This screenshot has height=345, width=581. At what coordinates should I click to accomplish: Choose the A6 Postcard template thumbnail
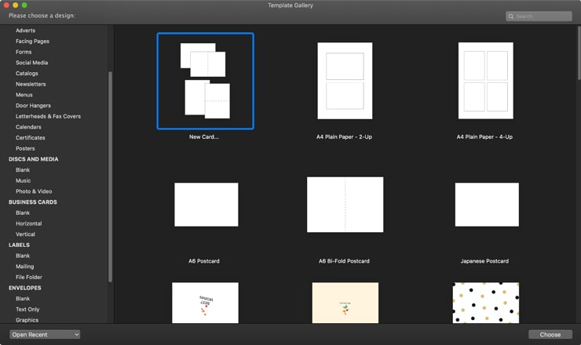click(206, 205)
